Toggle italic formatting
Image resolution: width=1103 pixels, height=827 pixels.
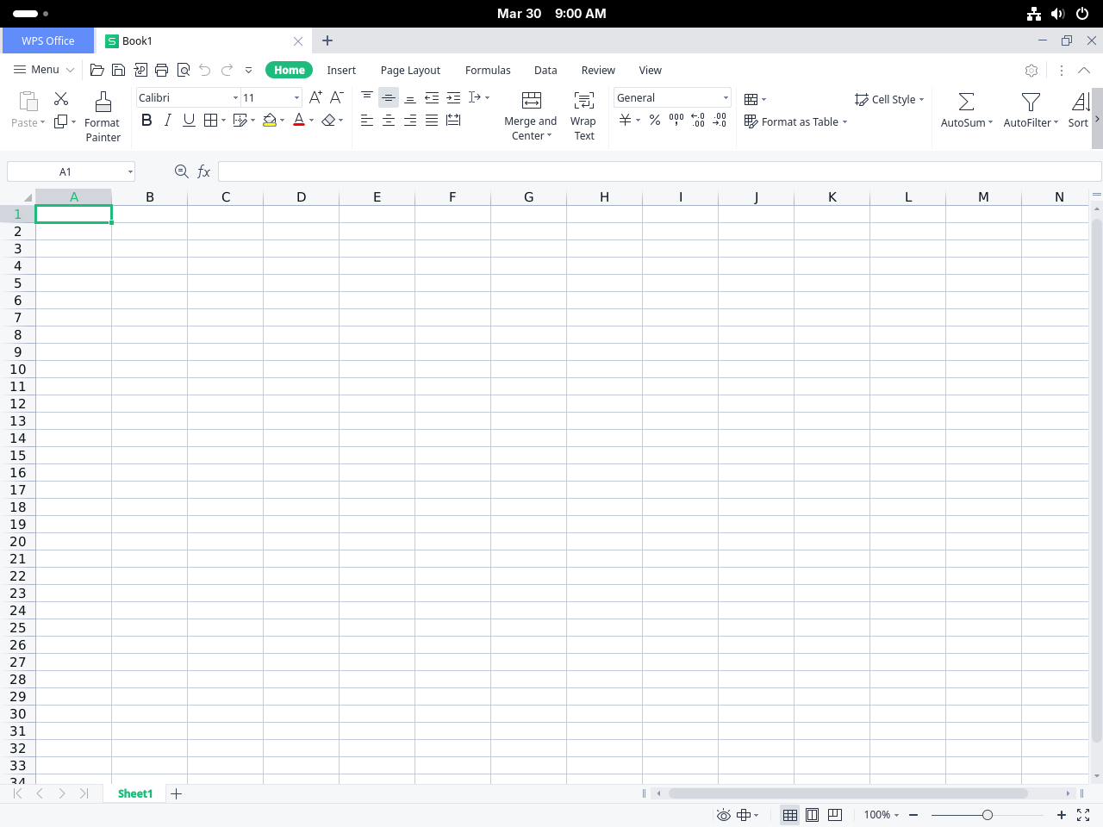pyautogui.click(x=167, y=120)
